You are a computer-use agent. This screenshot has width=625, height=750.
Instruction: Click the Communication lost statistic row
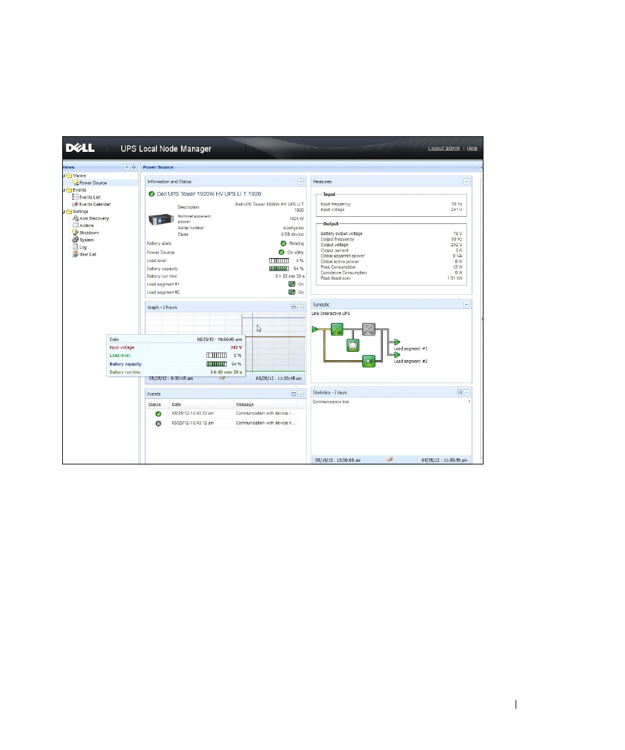pyautogui.click(x=392, y=402)
